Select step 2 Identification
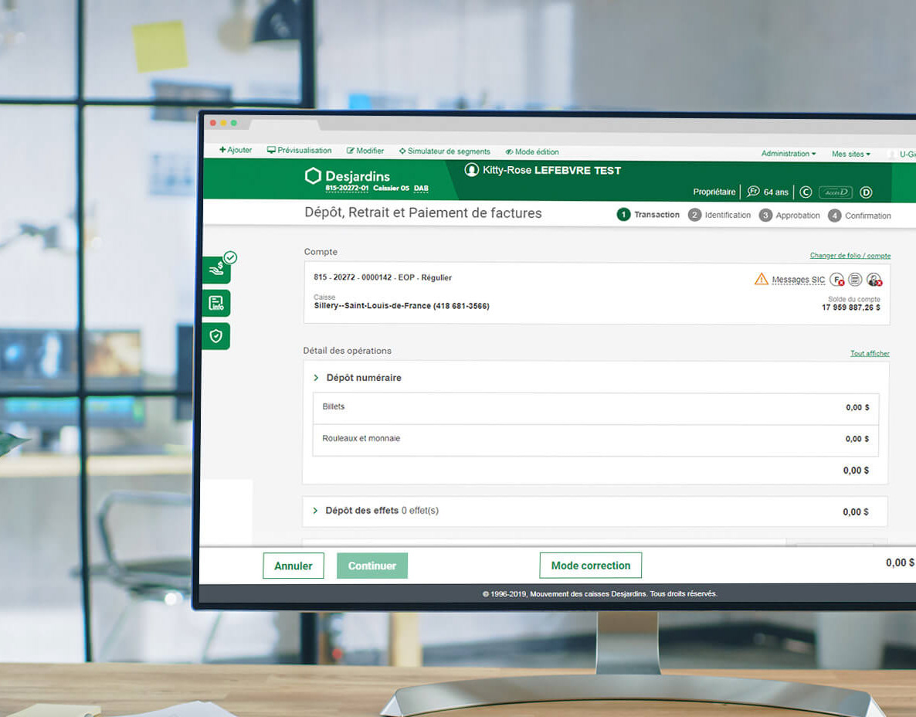Image resolution: width=916 pixels, height=717 pixels. 720,215
